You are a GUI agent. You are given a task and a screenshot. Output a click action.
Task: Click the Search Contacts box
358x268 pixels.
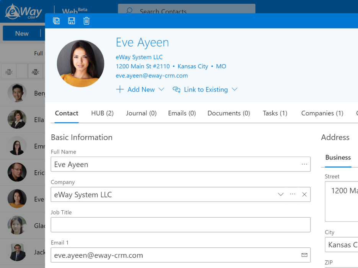(x=187, y=9)
